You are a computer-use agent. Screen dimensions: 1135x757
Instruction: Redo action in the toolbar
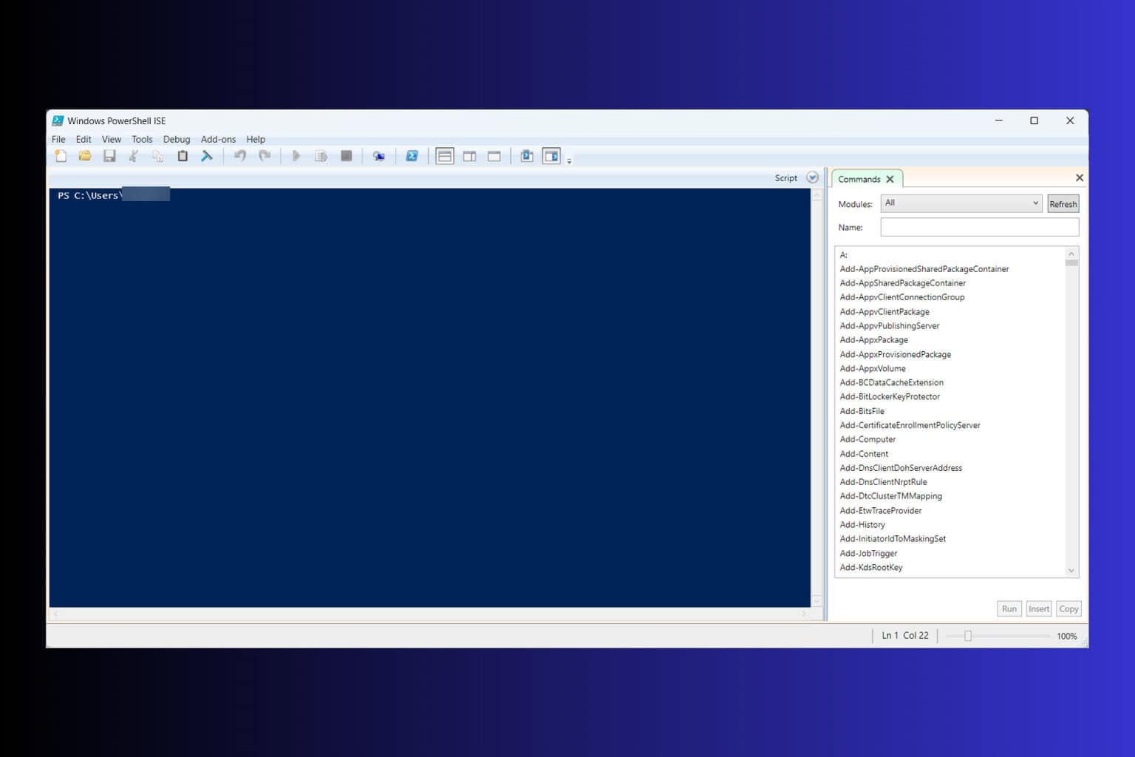pos(265,156)
